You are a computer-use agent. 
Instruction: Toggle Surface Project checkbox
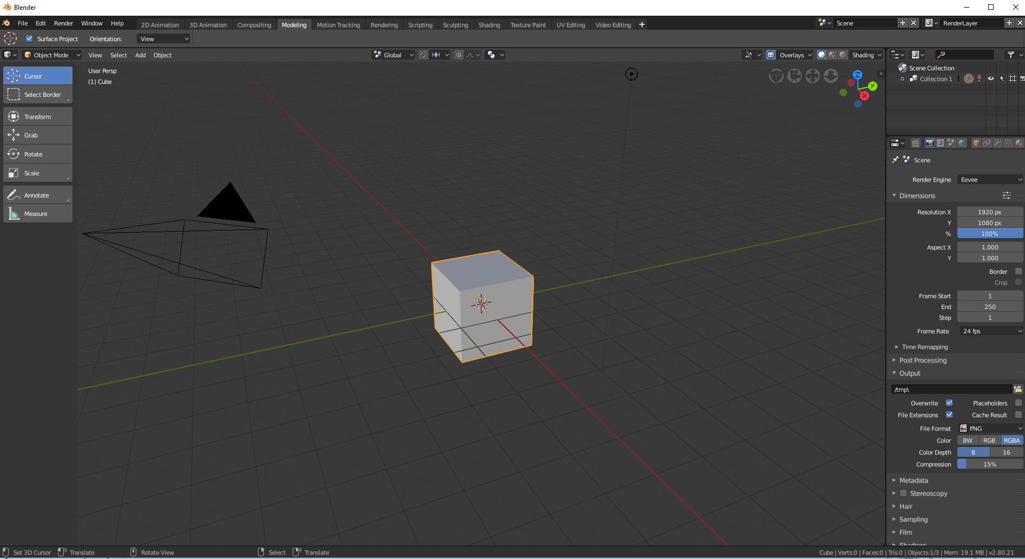29,38
